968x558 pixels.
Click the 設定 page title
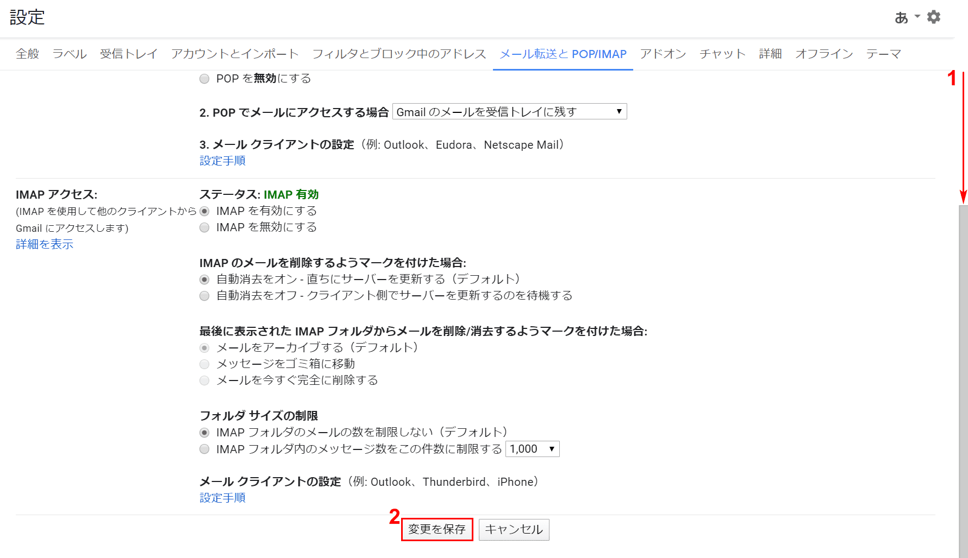pos(27,17)
